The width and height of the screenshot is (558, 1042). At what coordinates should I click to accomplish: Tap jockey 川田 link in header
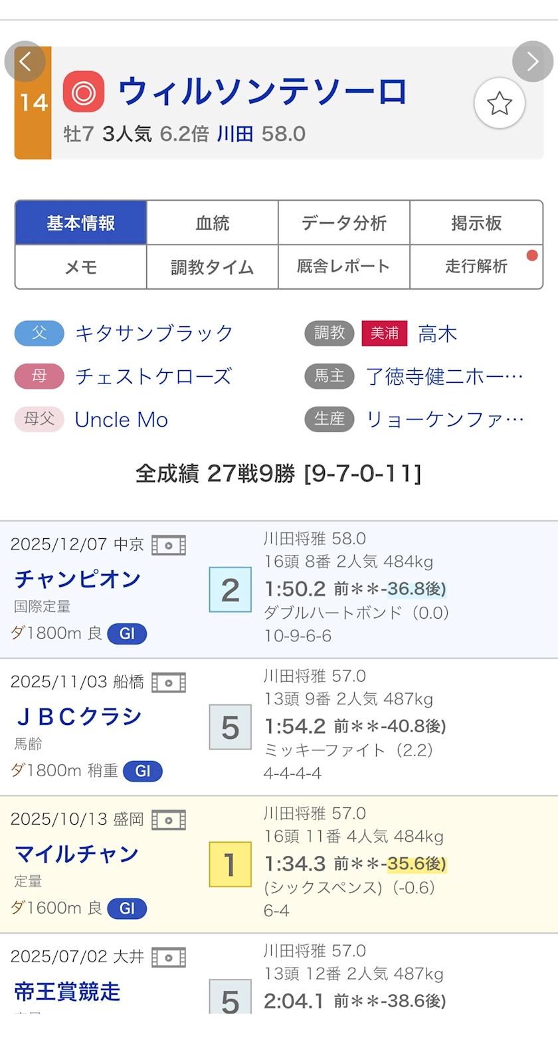[235, 134]
